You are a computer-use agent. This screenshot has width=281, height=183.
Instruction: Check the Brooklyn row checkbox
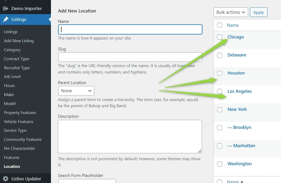click(219, 128)
